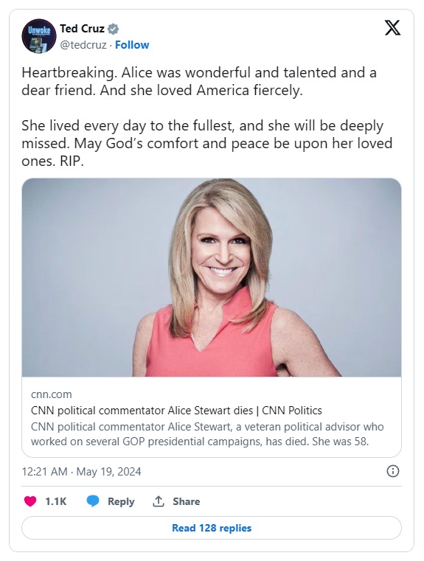Click the tweet text starting 'Heartbreaking'

point(206,116)
